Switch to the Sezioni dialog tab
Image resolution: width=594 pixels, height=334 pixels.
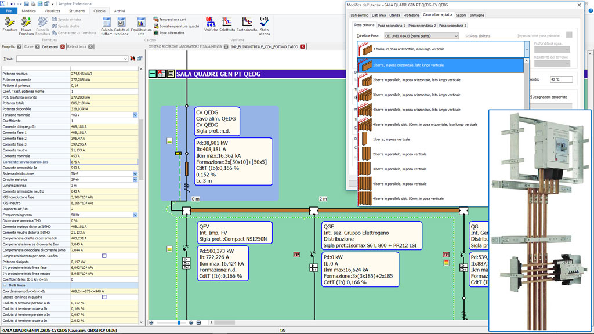(x=461, y=16)
